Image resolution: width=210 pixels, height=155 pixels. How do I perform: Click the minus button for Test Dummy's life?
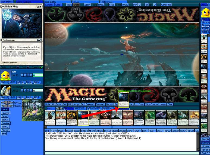click(x=25, y=90)
